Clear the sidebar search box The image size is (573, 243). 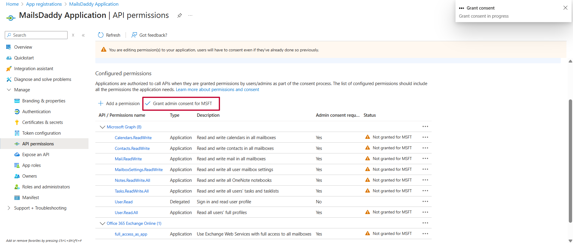click(x=73, y=35)
